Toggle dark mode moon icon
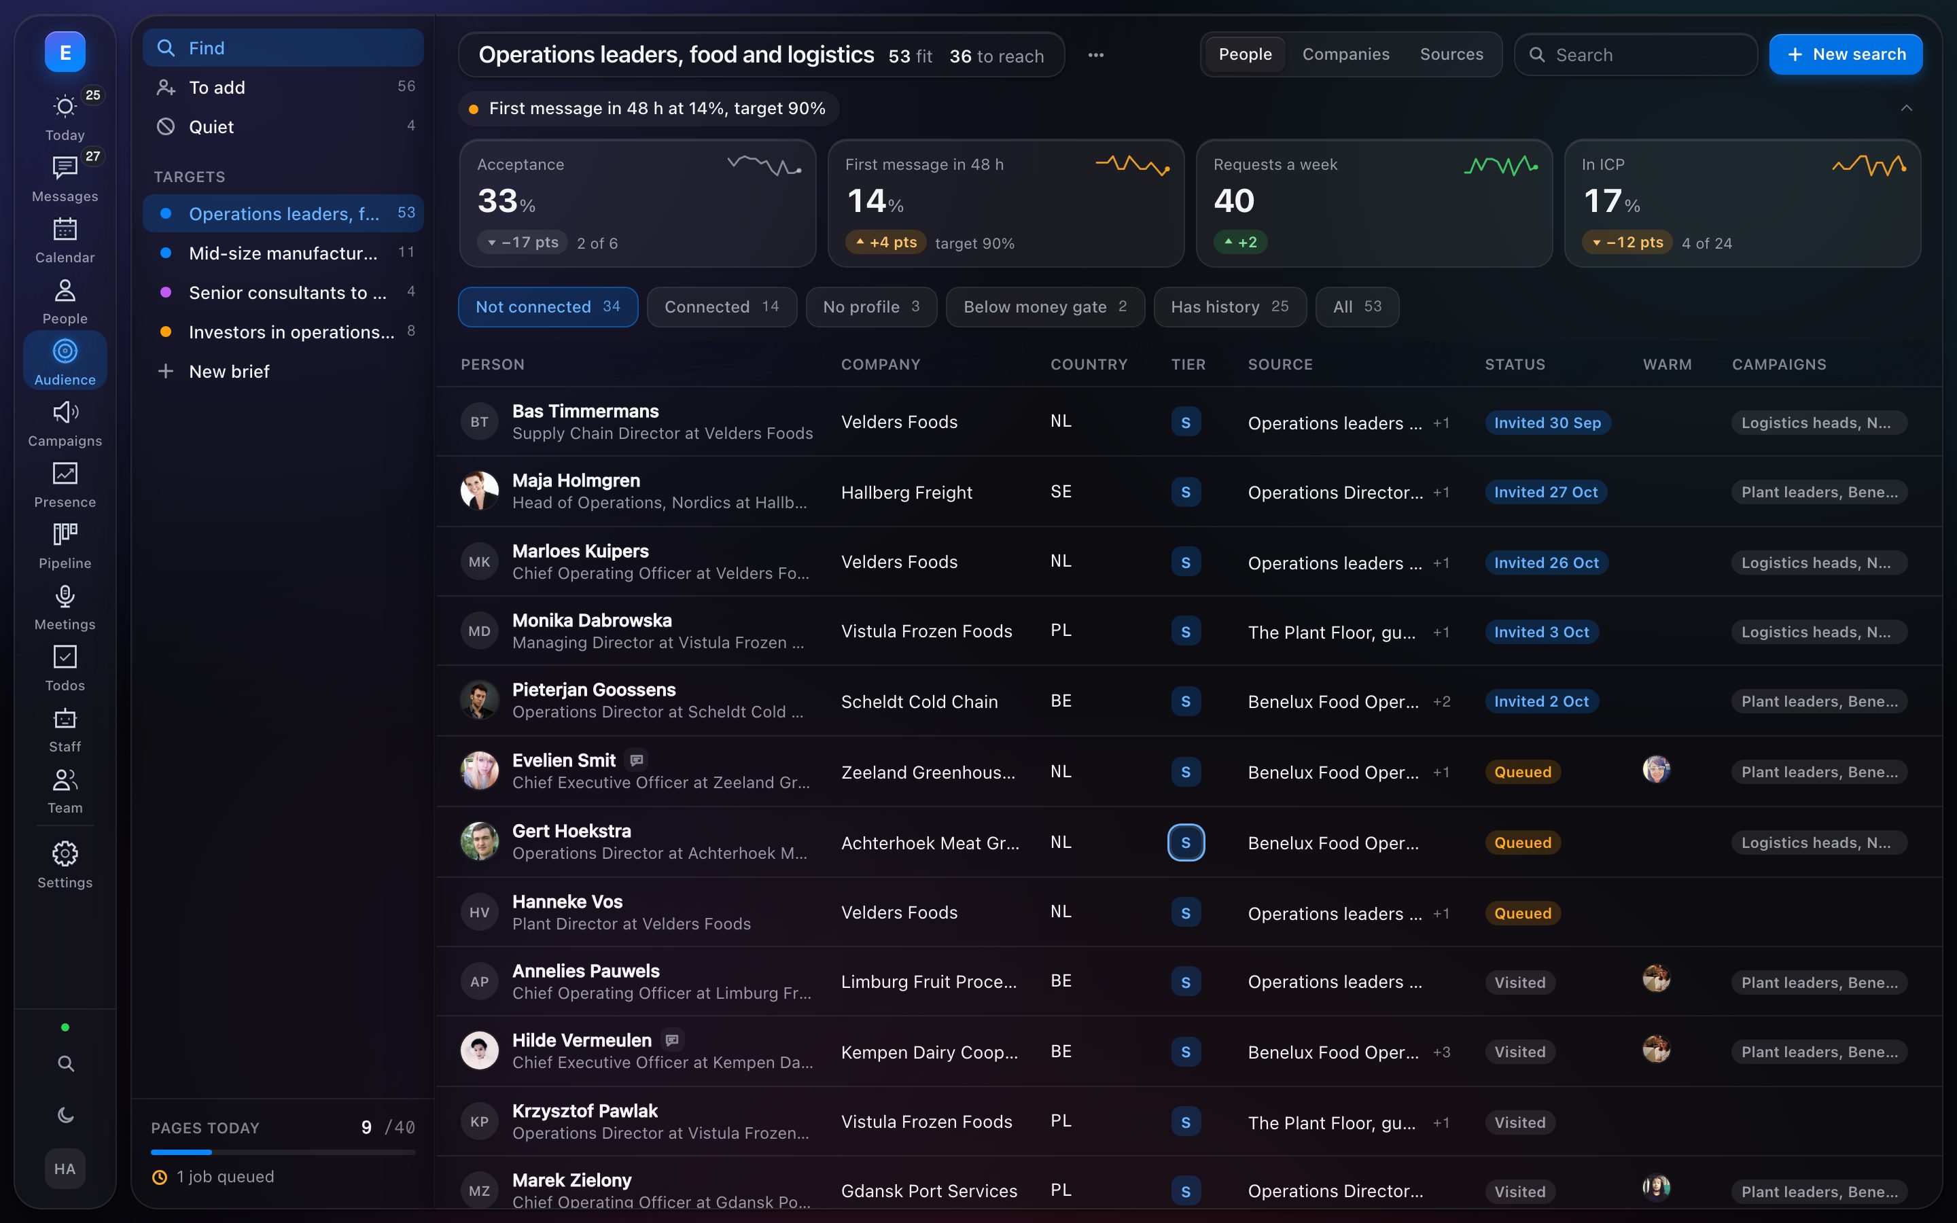 coord(65,1116)
